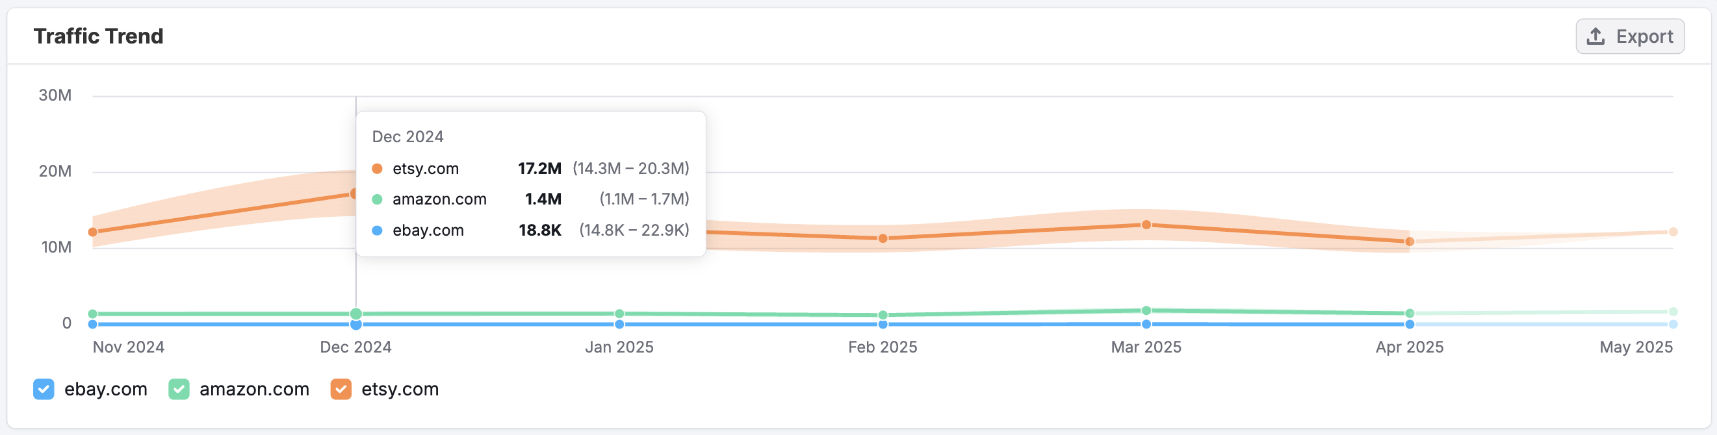Click the blue ebay.com point at Feb 2025
This screenshot has width=1717, height=435.
tap(883, 325)
